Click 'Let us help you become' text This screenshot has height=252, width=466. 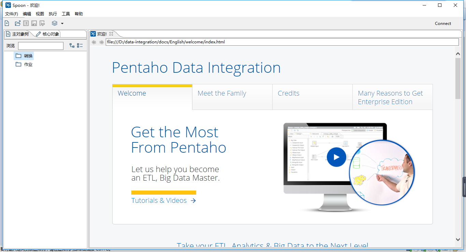[x=175, y=169]
